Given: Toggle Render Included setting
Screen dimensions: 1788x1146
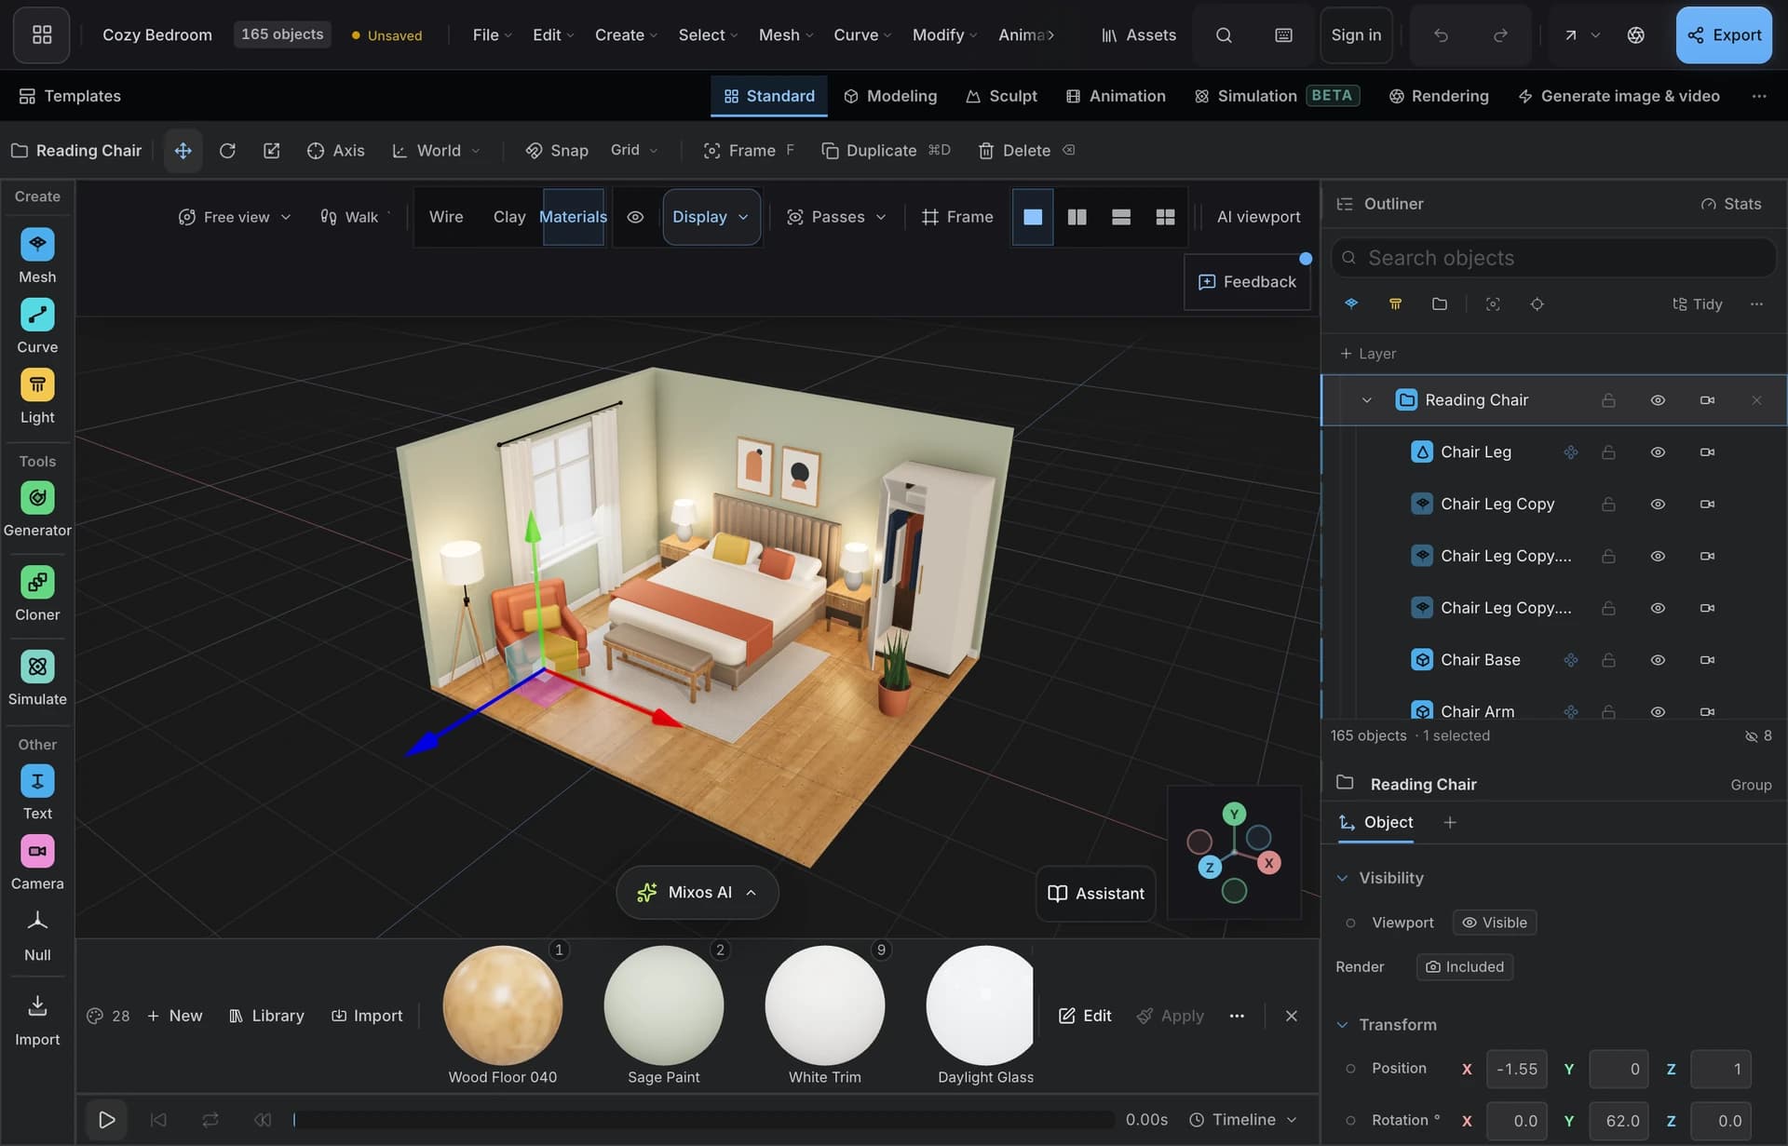Looking at the screenshot, I should (x=1465, y=967).
